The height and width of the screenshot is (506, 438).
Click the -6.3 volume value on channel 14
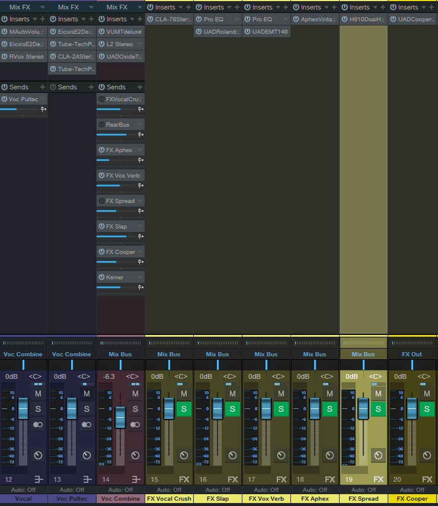[108, 376]
